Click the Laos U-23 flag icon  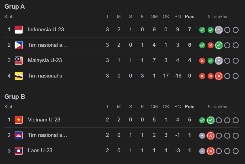click(19, 151)
